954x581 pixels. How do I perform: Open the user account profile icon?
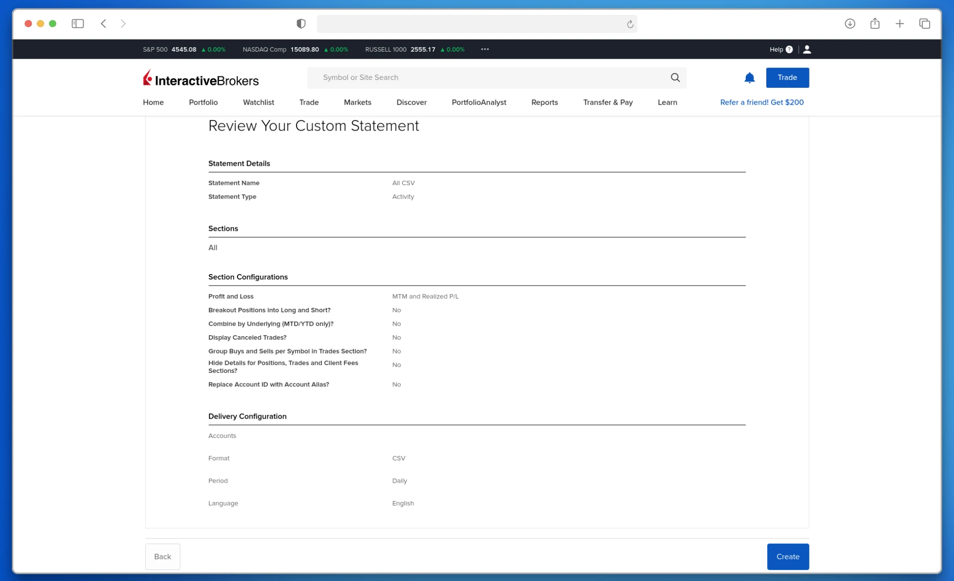807,49
